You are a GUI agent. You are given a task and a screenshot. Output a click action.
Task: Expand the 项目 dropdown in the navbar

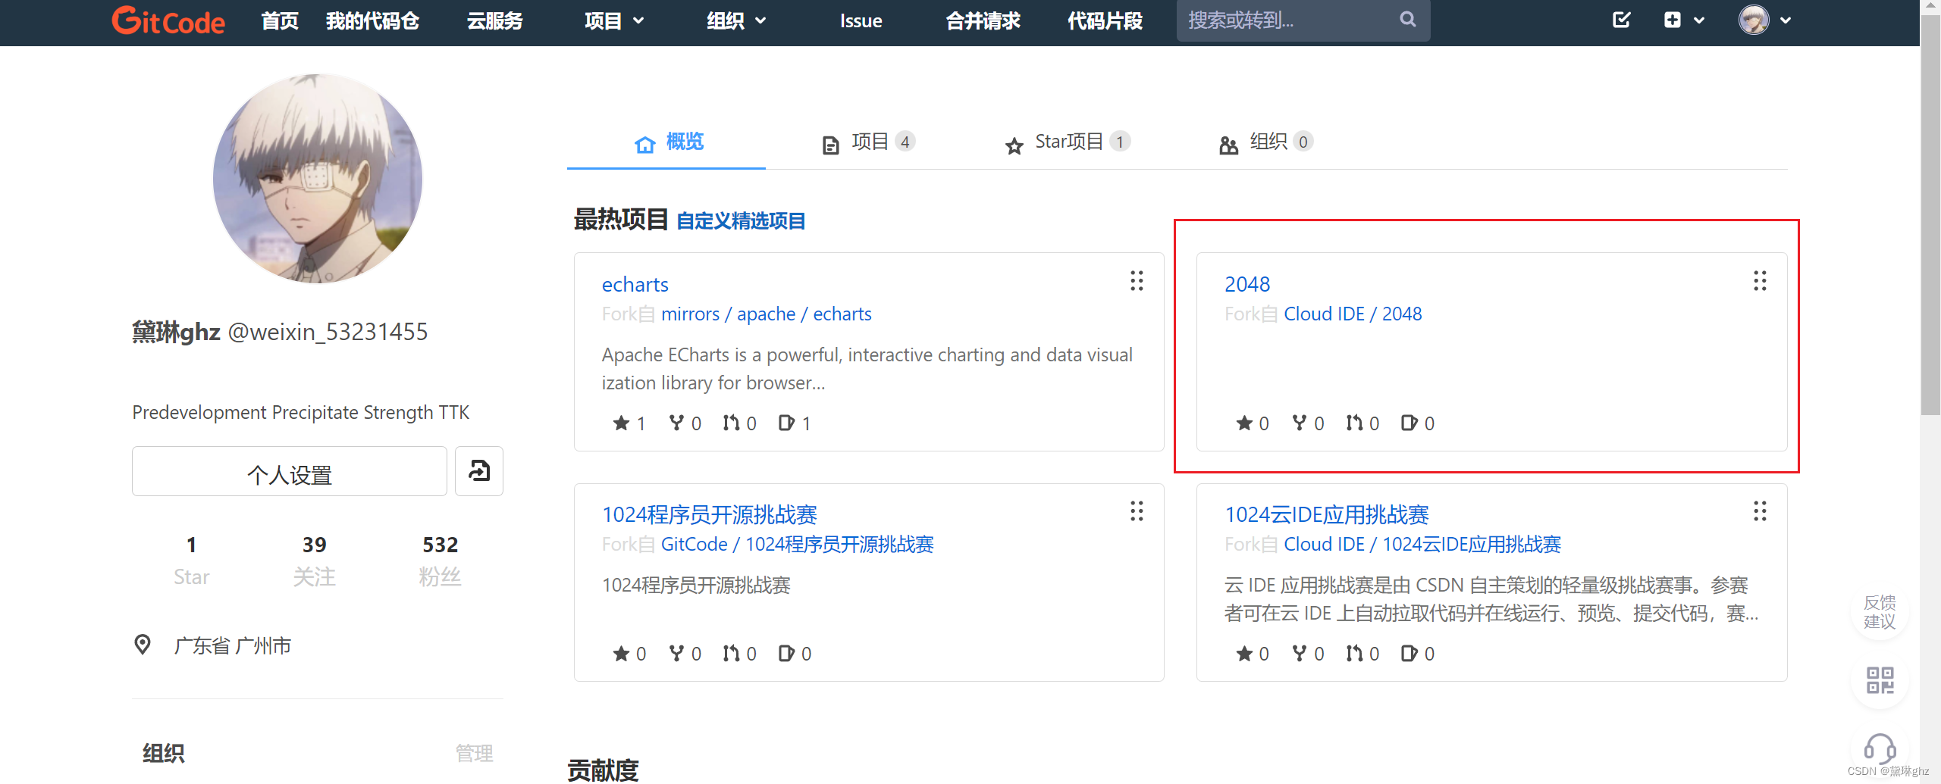tap(614, 20)
